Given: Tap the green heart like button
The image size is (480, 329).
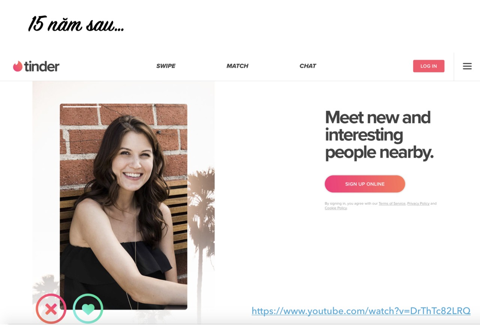Looking at the screenshot, I should (x=88, y=309).
